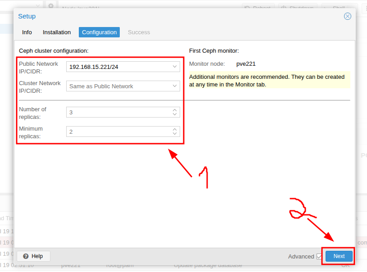The width and height of the screenshot is (367, 272).
Task: Increase Minimum replicas with up arrow
Action: pyautogui.click(x=175, y=129)
